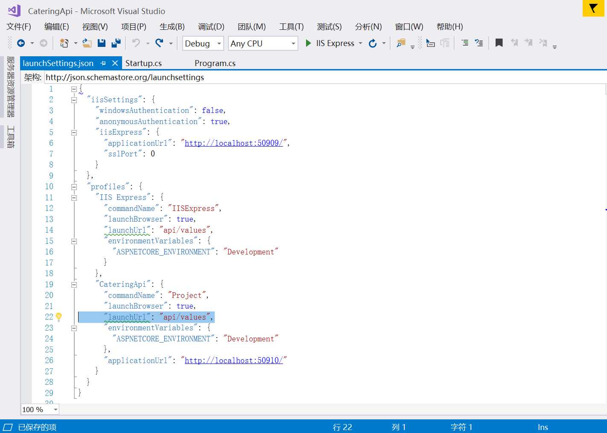This screenshot has width=607, height=433.
Task: Click the schema URL input field
Action: click(x=325, y=77)
